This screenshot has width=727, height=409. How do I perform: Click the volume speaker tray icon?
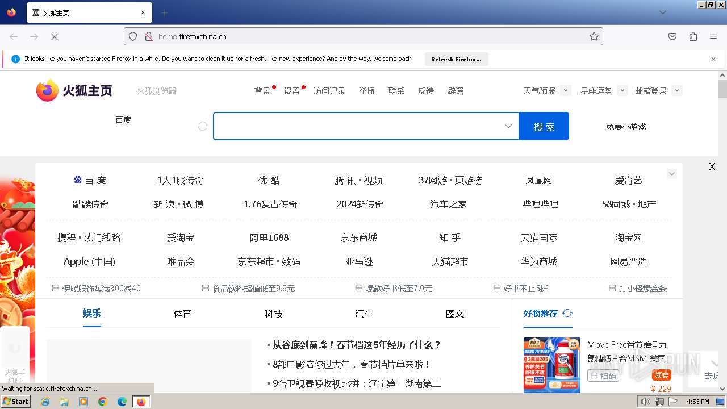(x=645, y=402)
